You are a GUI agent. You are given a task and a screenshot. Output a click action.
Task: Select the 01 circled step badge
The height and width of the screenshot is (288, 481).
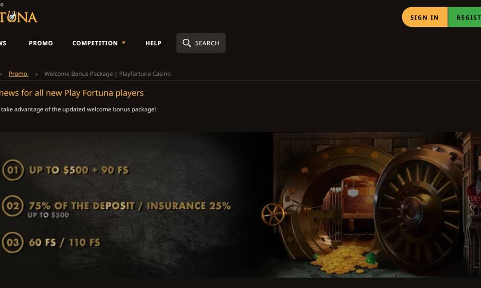(x=13, y=170)
